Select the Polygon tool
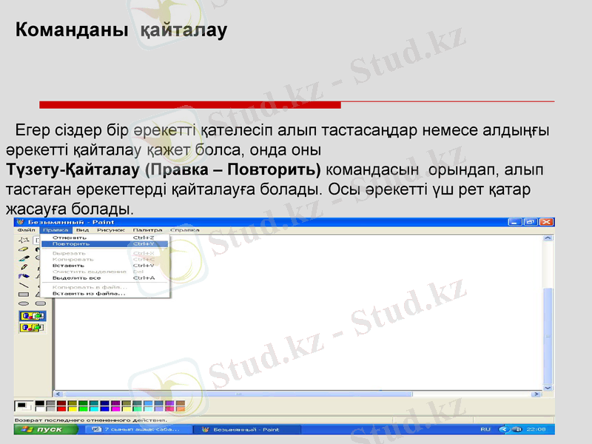 coord(39,294)
